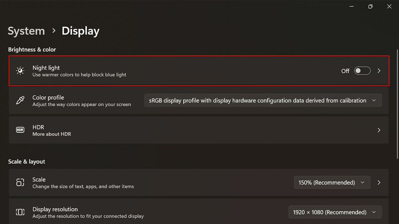Image resolution: width=399 pixels, height=224 pixels.
Task: Open the Display resolution dropdown
Action: coord(335,212)
